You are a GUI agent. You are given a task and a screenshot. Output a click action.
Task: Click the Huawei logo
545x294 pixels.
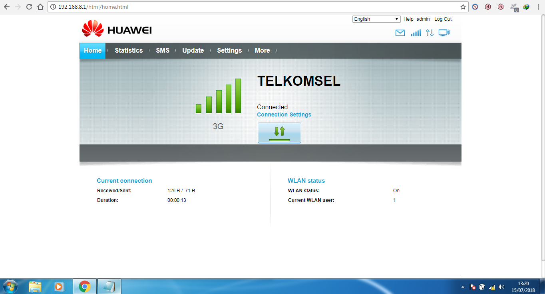pos(117,29)
